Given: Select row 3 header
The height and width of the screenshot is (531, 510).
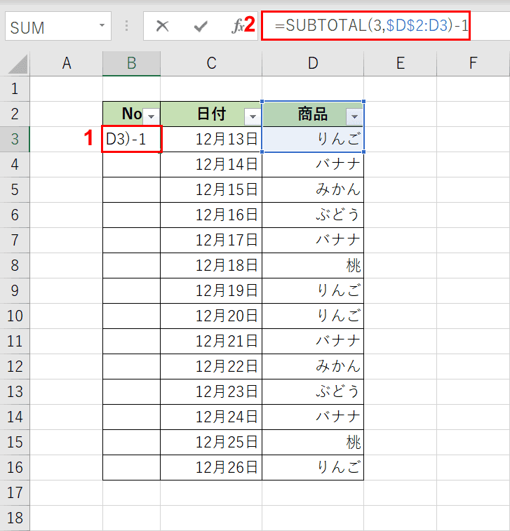Looking at the screenshot, I should (x=15, y=139).
